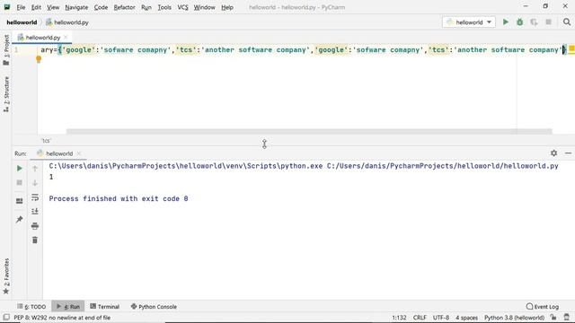Click the PEP 8 W292 warning message
The height and width of the screenshot is (323, 575).
tap(62, 318)
